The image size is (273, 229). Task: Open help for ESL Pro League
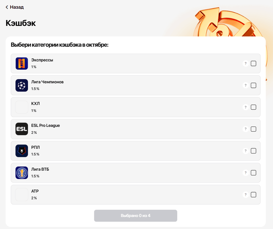click(x=246, y=129)
